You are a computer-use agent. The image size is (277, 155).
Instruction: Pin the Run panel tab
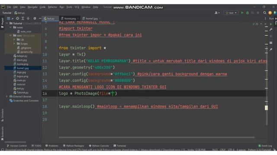point(271,50)
